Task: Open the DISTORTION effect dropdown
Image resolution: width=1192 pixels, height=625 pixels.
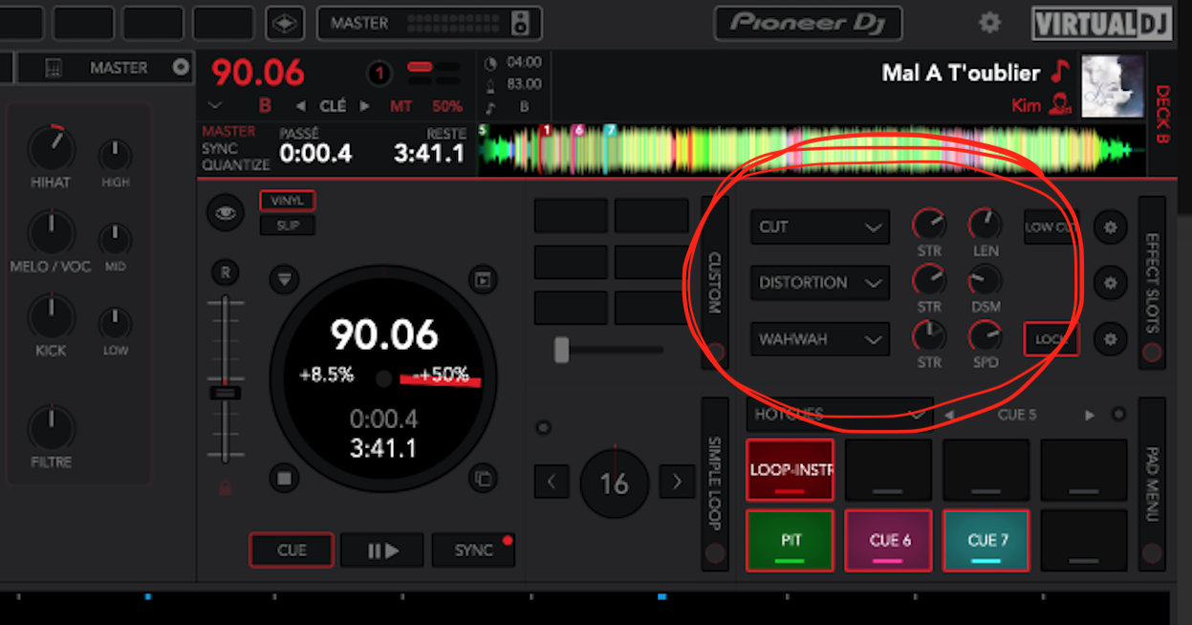Action: click(819, 283)
